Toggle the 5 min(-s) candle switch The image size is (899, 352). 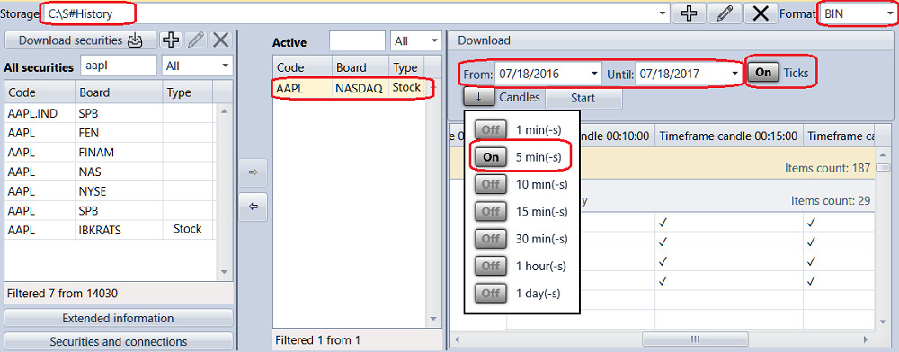point(491,157)
